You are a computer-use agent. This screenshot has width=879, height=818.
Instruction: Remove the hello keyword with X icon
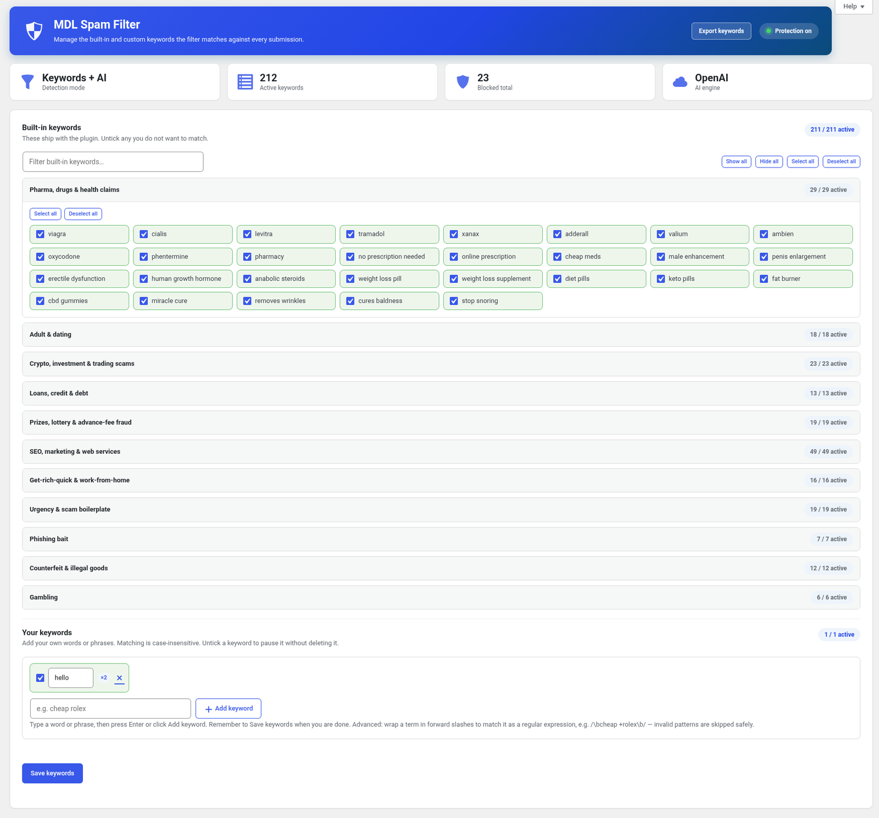119,678
